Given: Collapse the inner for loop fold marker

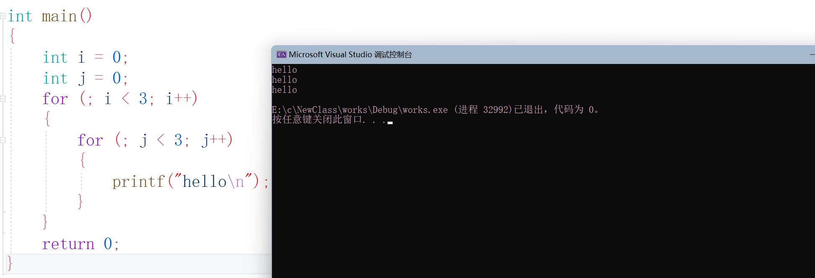Looking at the screenshot, I should point(3,140).
